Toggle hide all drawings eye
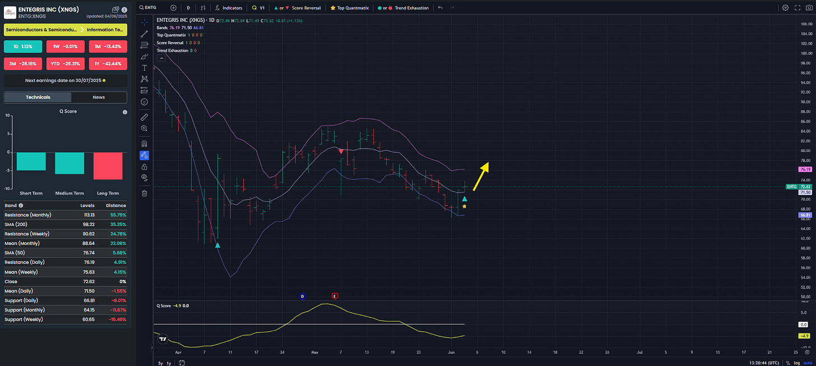This screenshot has width=816, height=366. tap(145, 177)
